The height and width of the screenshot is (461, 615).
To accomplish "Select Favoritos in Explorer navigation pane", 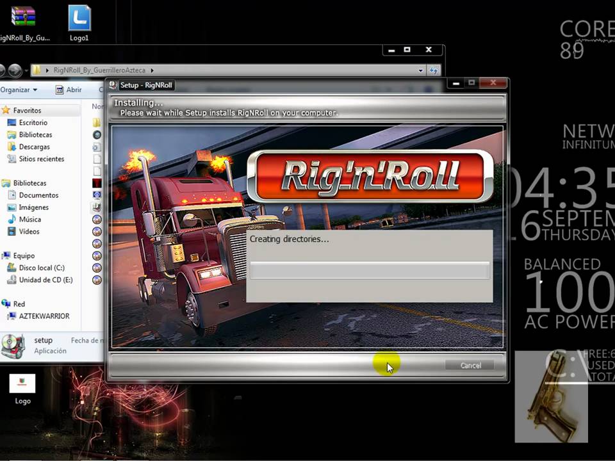I will (27, 111).
